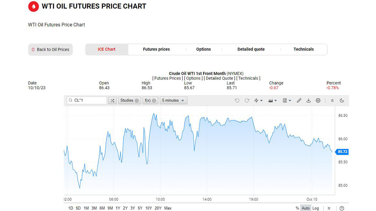This screenshot has width=376, height=211.
Task: Enable Log scale
Action: click(x=316, y=208)
